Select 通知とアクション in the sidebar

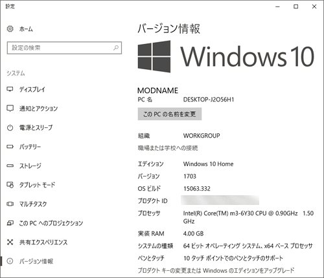(38, 109)
